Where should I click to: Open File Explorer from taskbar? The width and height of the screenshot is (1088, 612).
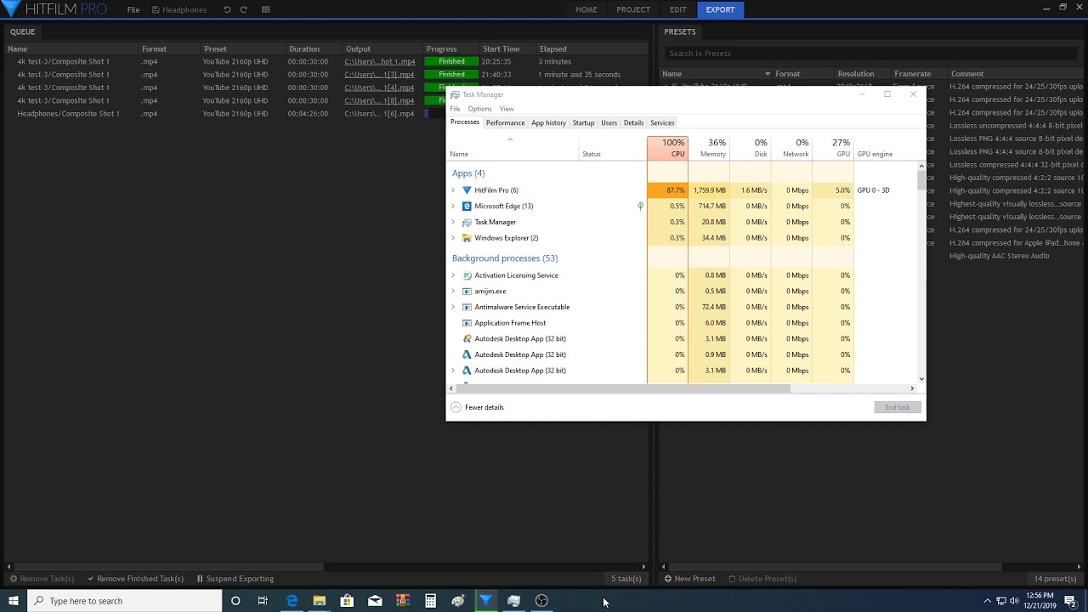(x=320, y=601)
